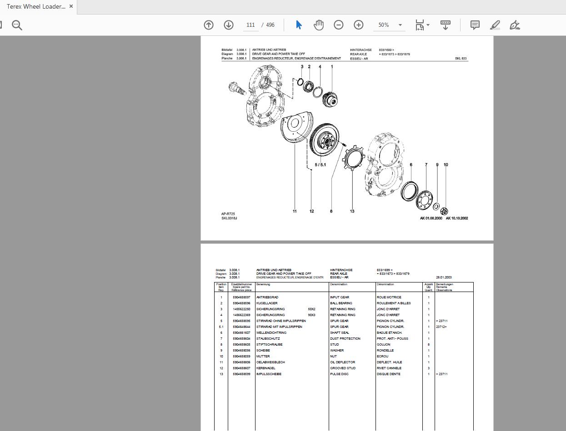Image resolution: width=566 pixels, height=431 pixels.
Task: Switch to the Terex Wheel Loader tab
Action: point(35,6)
